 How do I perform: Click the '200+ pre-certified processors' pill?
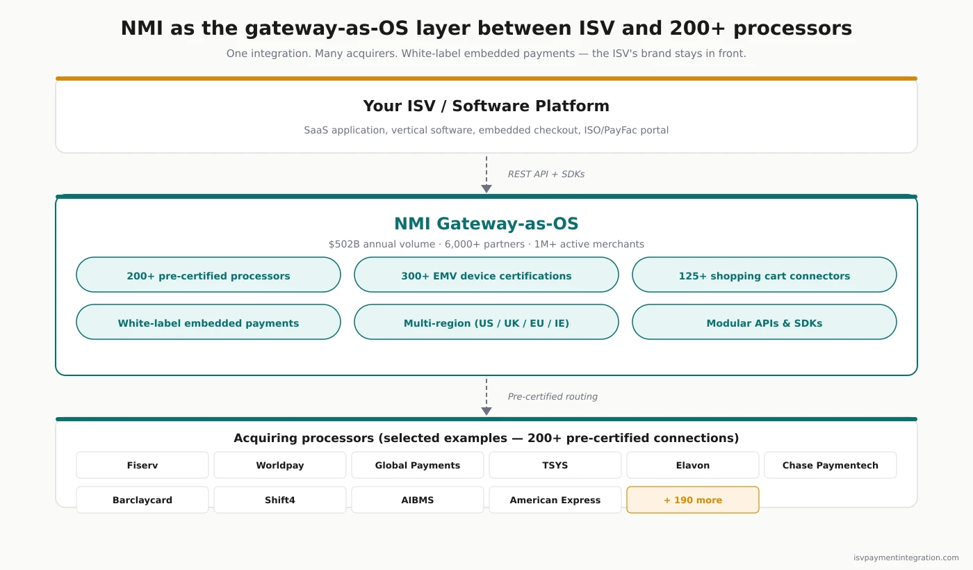(x=208, y=275)
